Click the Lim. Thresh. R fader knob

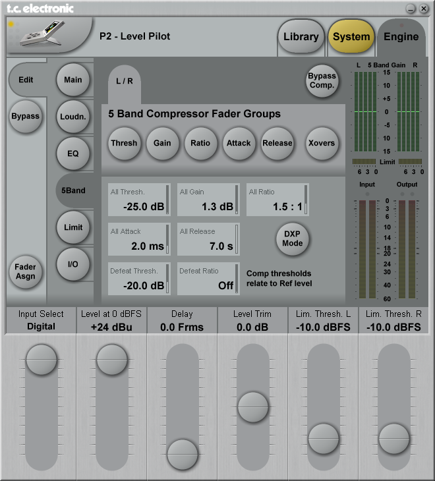click(x=394, y=439)
